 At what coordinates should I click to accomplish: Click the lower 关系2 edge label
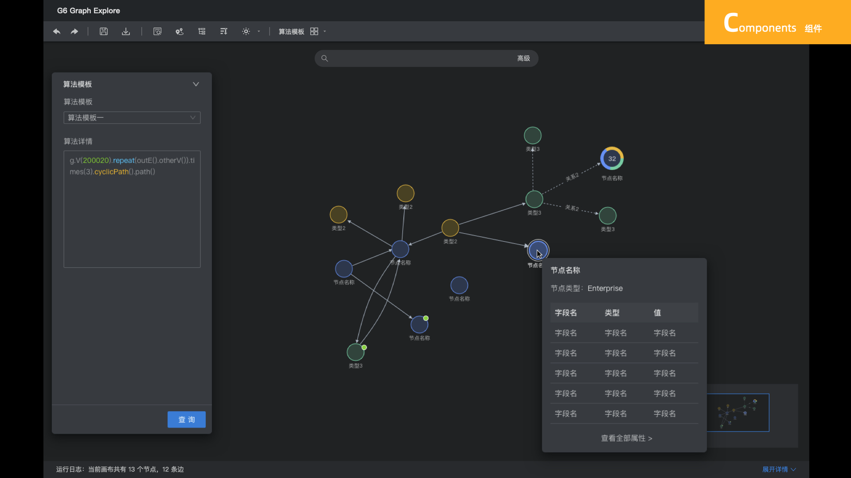point(572,208)
